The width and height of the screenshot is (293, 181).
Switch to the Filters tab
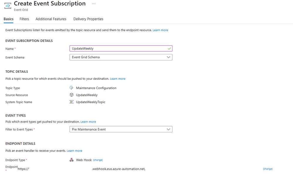[x=24, y=19]
